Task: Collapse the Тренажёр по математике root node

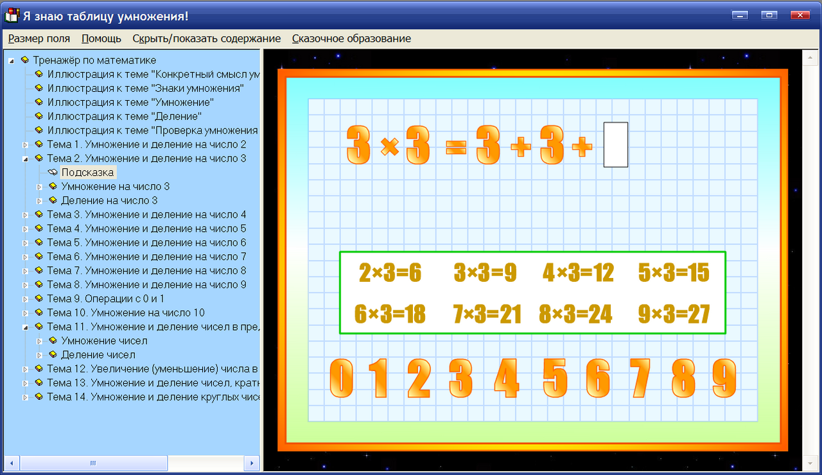Action: (11, 60)
